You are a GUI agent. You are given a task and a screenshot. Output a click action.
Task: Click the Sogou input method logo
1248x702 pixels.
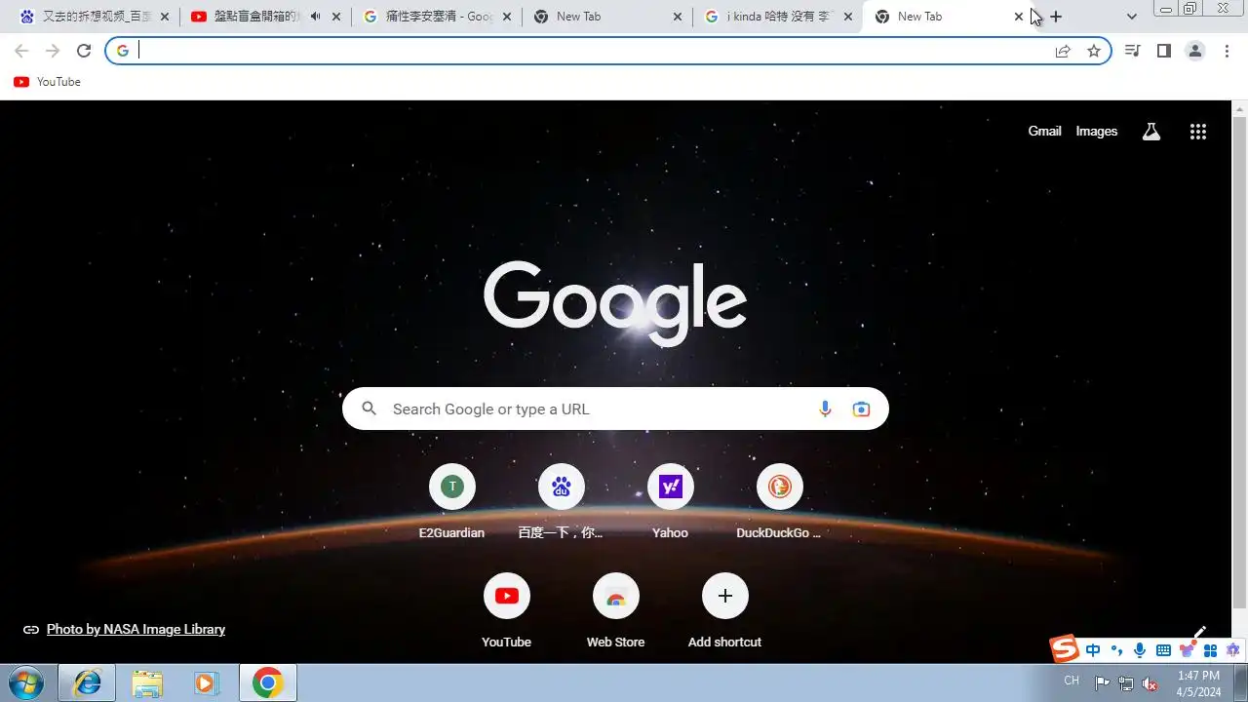pos(1065,648)
